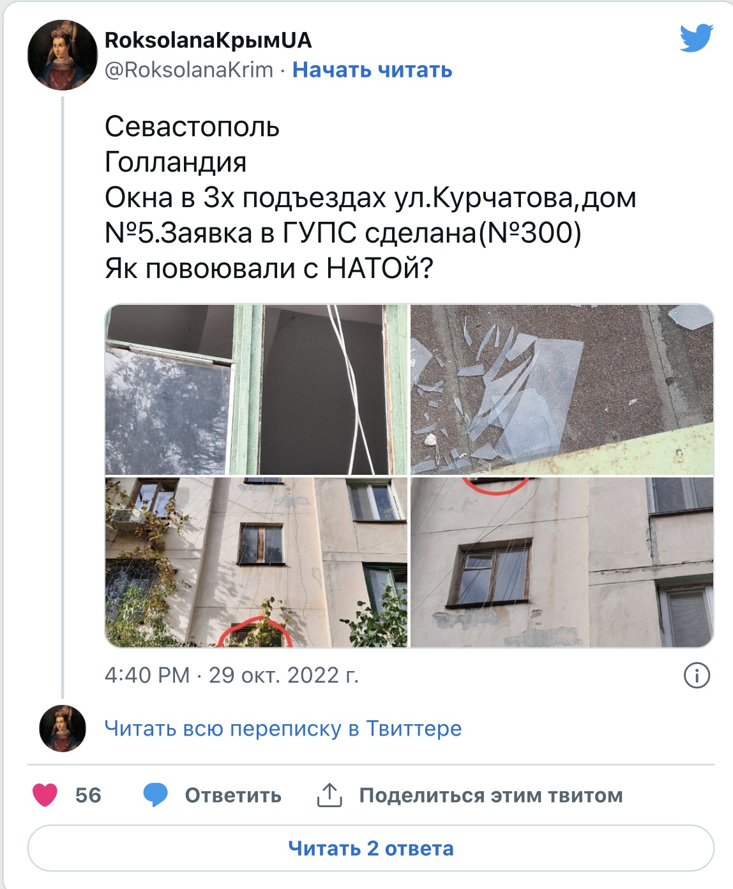Click Поделиться этим твитом
This screenshot has width=733, height=889.
click(x=491, y=796)
